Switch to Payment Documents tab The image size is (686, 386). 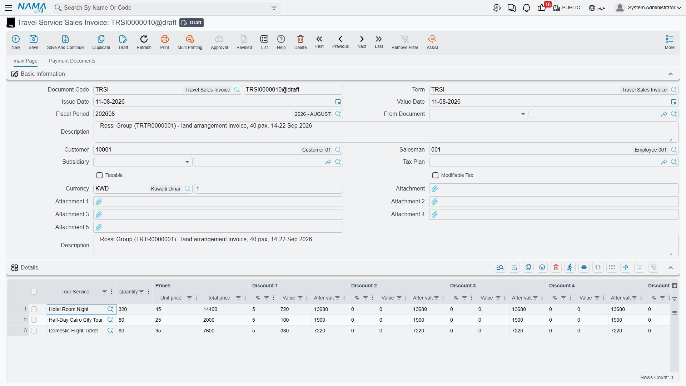72,61
